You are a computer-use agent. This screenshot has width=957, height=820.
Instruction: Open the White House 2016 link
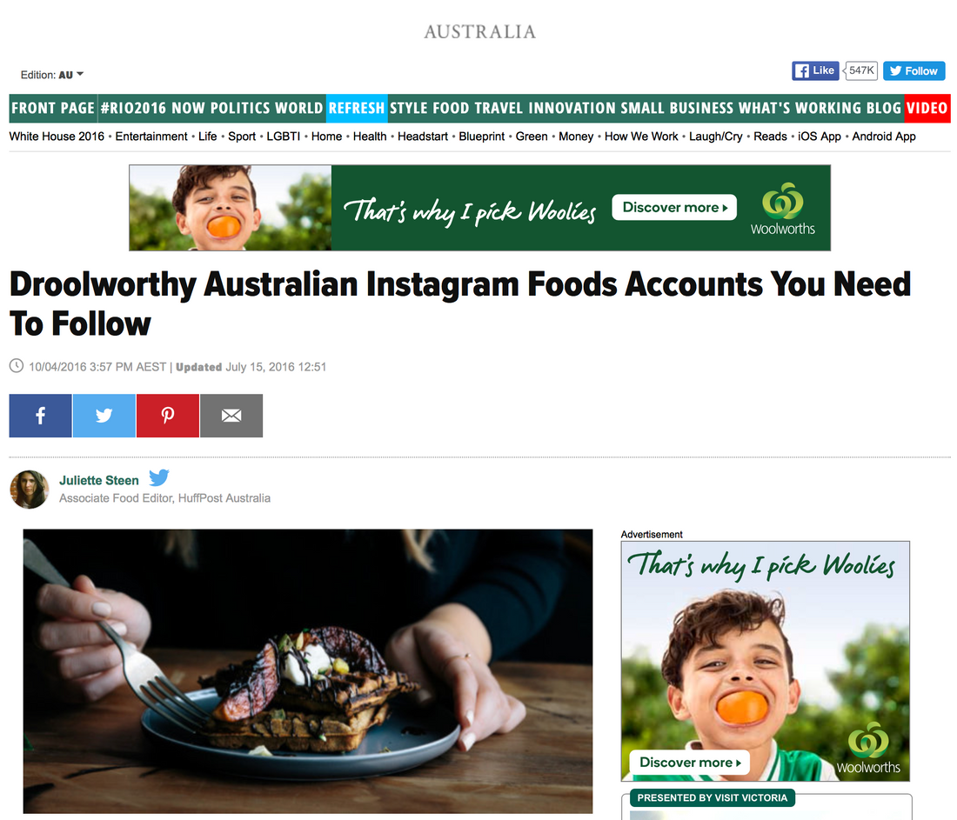pos(57,137)
